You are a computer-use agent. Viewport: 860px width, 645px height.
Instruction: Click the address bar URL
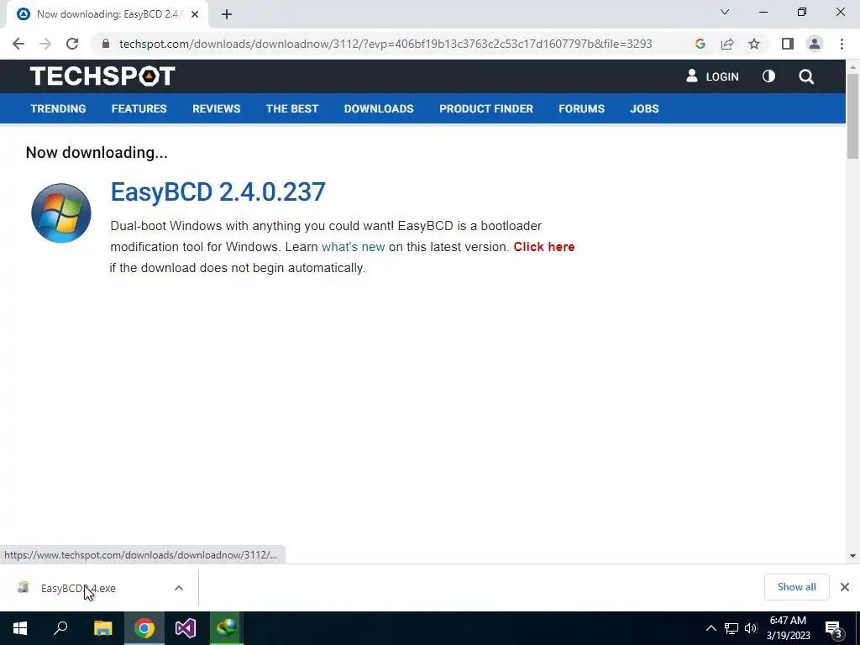pyautogui.click(x=385, y=44)
